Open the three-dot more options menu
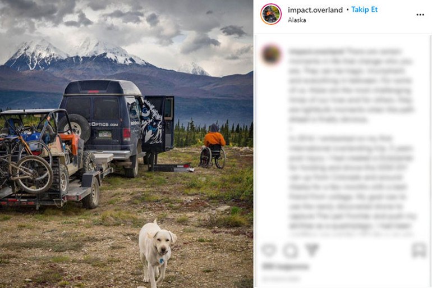The image size is (432, 288). (x=420, y=15)
